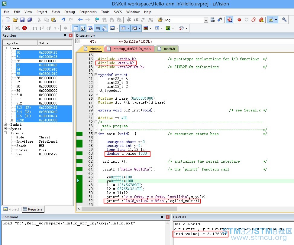Open Configuration wrench icon
294x245 pixels.
(x=284, y=20)
